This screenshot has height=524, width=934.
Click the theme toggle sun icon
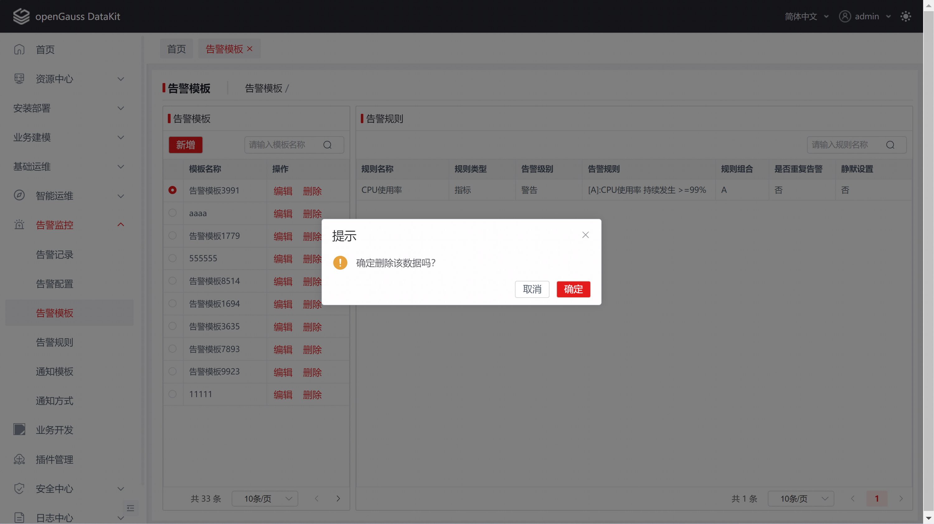tap(905, 16)
